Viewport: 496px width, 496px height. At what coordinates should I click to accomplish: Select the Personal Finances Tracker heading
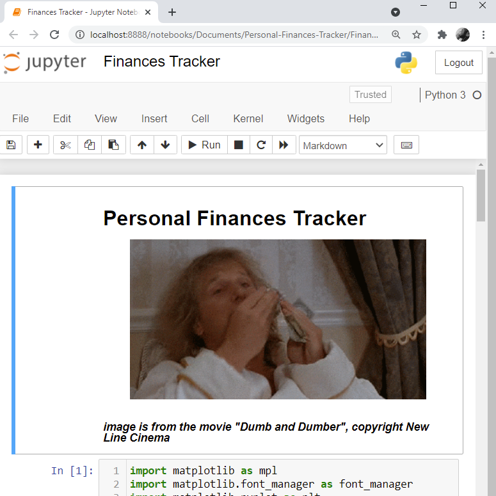pyautogui.click(x=235, y=218)
